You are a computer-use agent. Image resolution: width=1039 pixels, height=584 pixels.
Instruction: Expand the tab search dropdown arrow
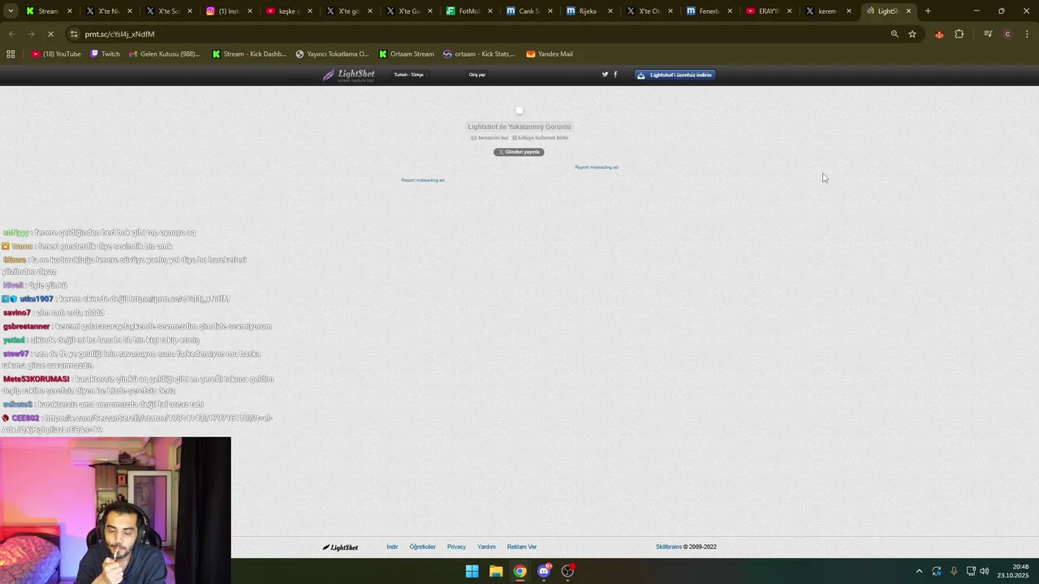(11, 11)
